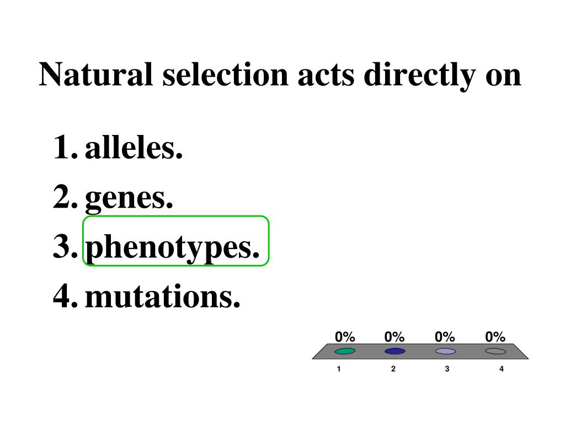
Task: Click the list number '4.' before mutations
Action: click(65, 297)
